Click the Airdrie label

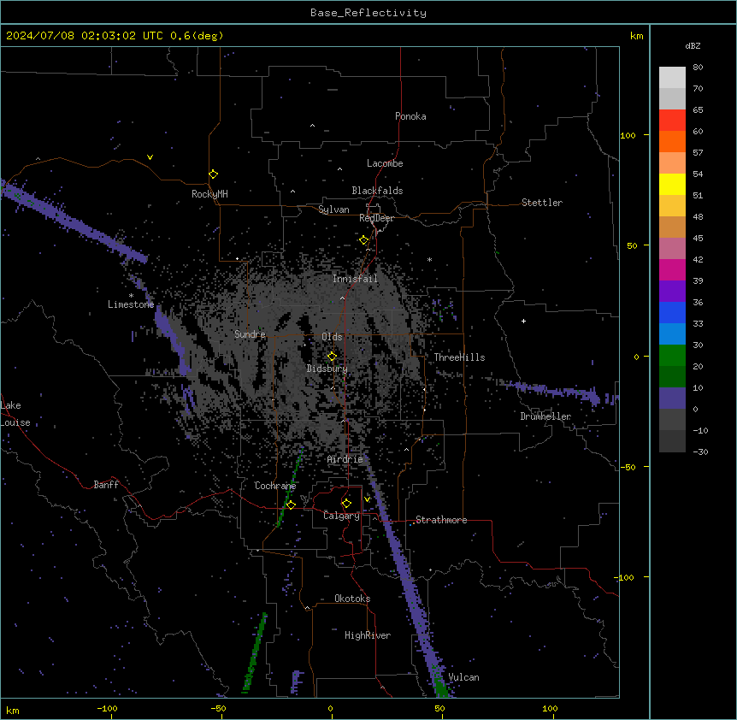[345, 459]
